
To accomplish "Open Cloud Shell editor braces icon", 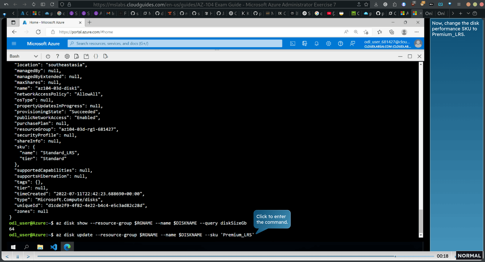I will [x=96, y=56].
